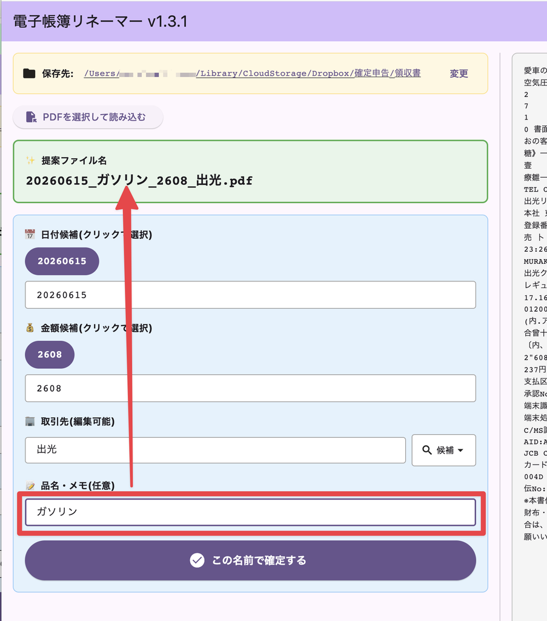Expand the 候補 dropdown arrow

click(x=460, y=451)
